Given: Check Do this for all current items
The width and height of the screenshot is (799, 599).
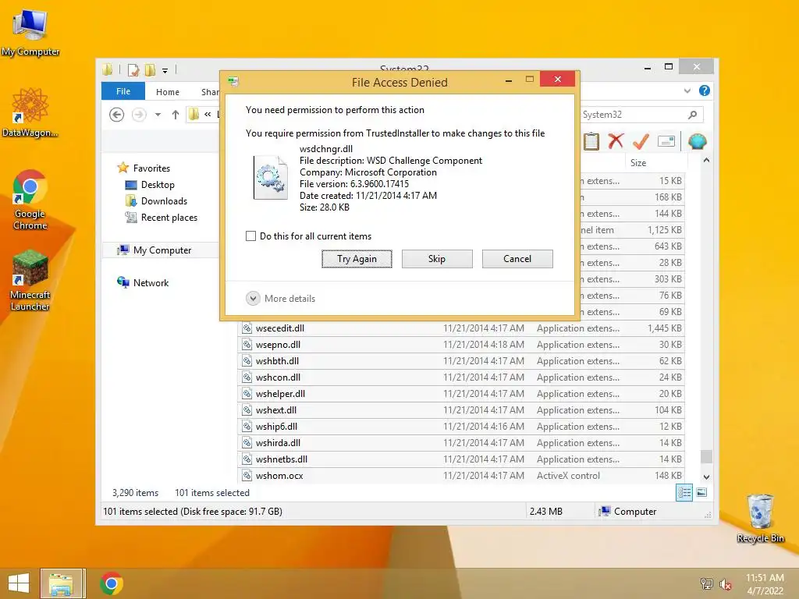Looking at the screenshot, I should click(250, 236).
